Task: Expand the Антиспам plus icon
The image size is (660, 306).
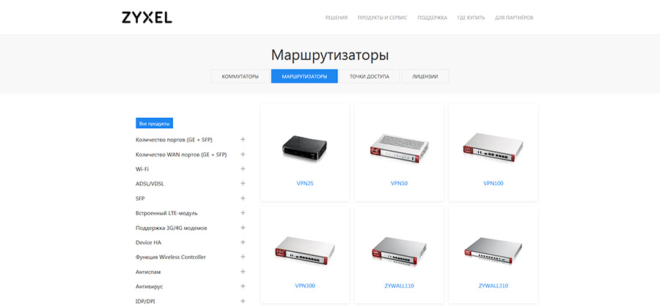Action: click(x=243, y=272)
